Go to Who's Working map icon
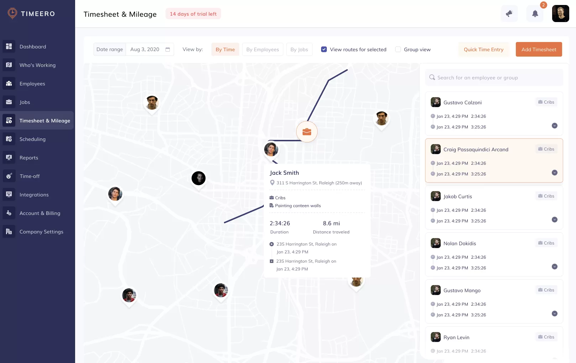 tap(9, 65)
